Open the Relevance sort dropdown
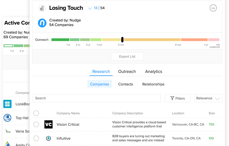This screenshot has width=229, height=146. [209, 98]
